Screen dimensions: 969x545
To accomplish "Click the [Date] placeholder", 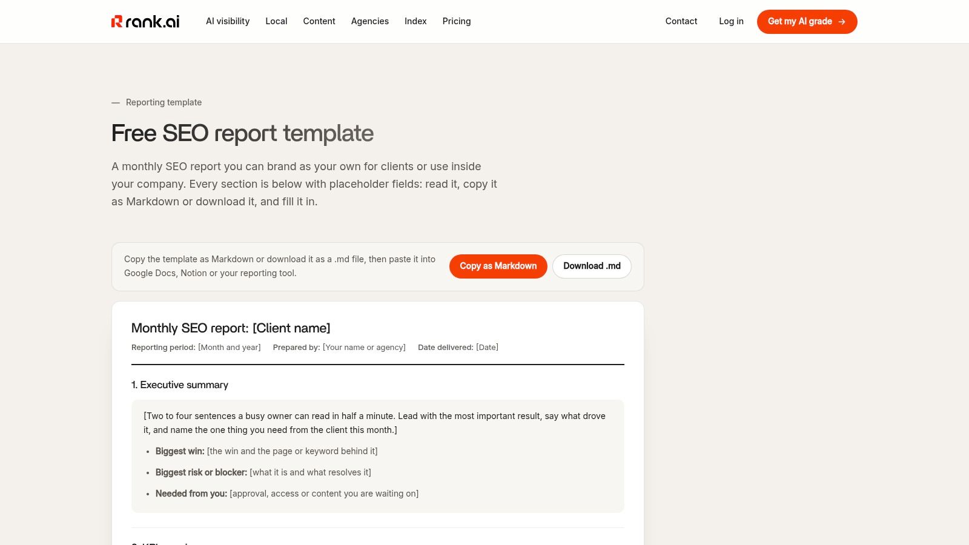I will pos(487,347).
